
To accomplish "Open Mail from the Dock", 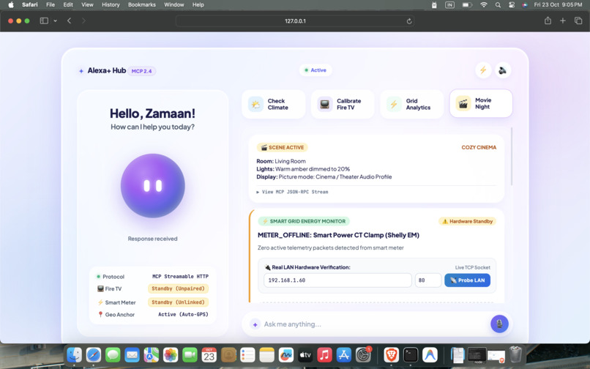I will 132,354.
